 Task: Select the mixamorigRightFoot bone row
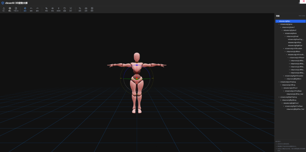click(290, 103)
